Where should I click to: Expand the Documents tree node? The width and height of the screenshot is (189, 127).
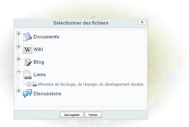pyautogui.click(x=19, y=33)
